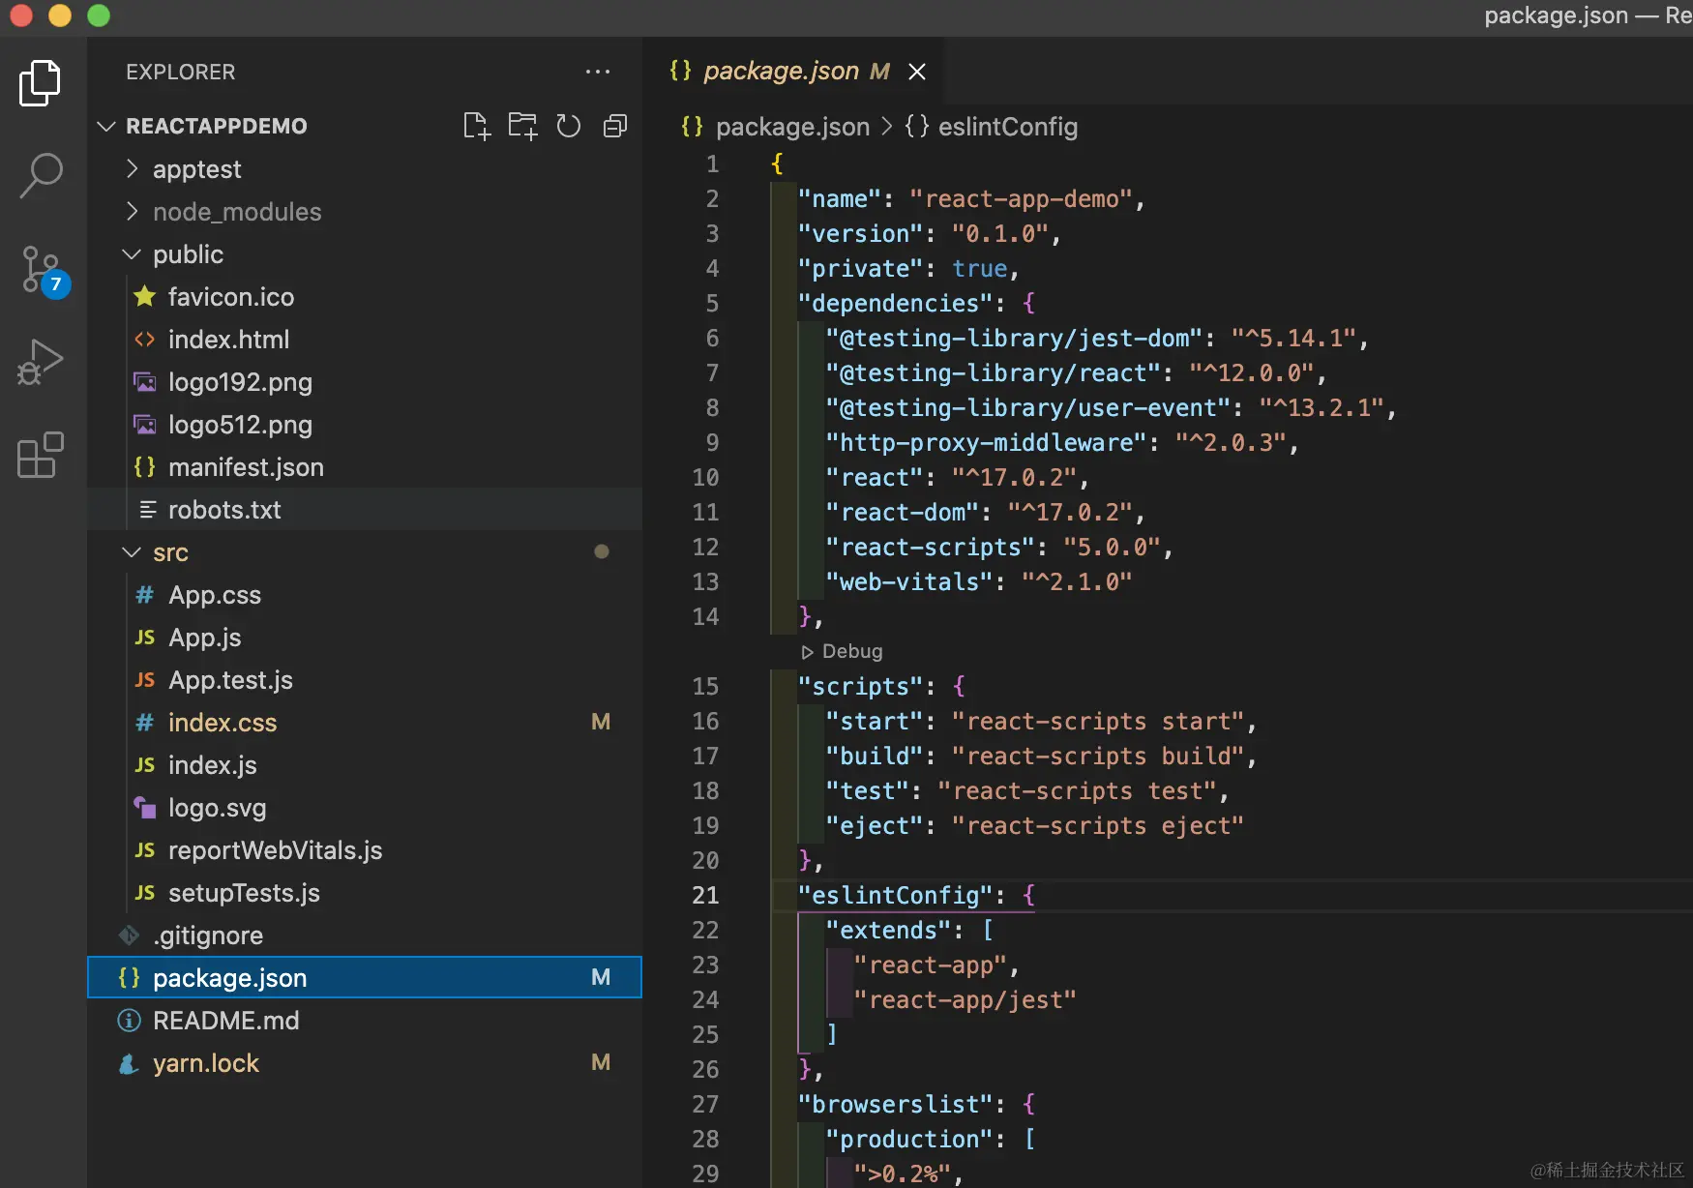Refresh the explorer file tree
Screen dimensions: 1693x1188
[x=569, y=126]
